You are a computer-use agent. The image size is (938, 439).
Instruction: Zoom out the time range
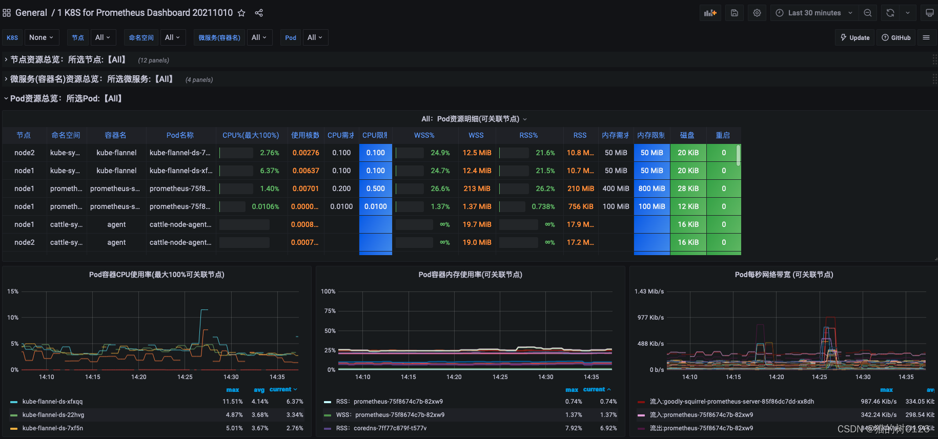pyautogui.click(x=868, y=13)
